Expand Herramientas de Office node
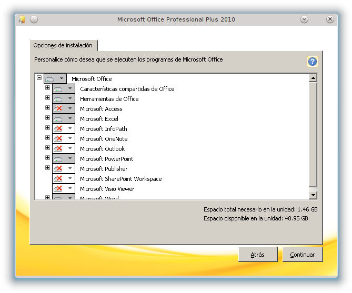Screen dimensions: 352x293 (47, 97)
